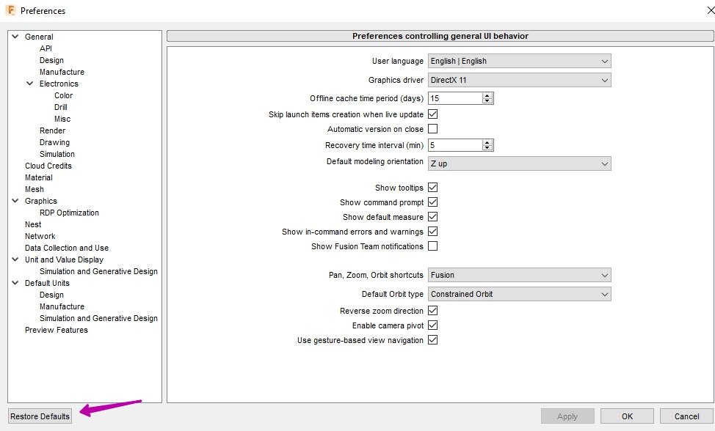Click the Offline cache time period field
This screenshot has height=431, width=715.
(x=455, y=98)
